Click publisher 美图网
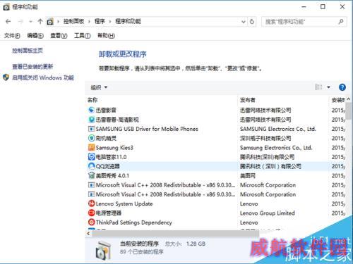Viewport: 353px width, 264px height. click(x=248, y=176)
